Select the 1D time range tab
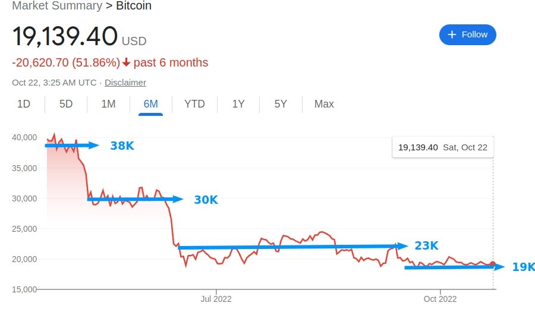Viewport: 535px width, 309px height. point(24,104)
